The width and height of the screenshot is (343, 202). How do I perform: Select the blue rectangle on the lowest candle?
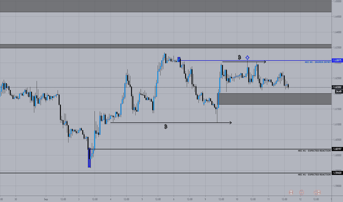point(89,158)
